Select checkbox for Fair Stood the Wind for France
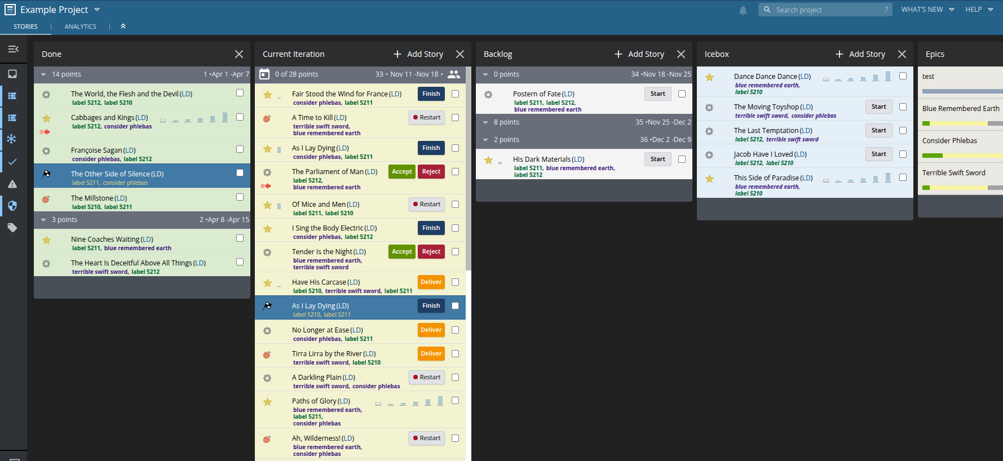Viewport: 1003px width, 461px height. pos(455,94)
